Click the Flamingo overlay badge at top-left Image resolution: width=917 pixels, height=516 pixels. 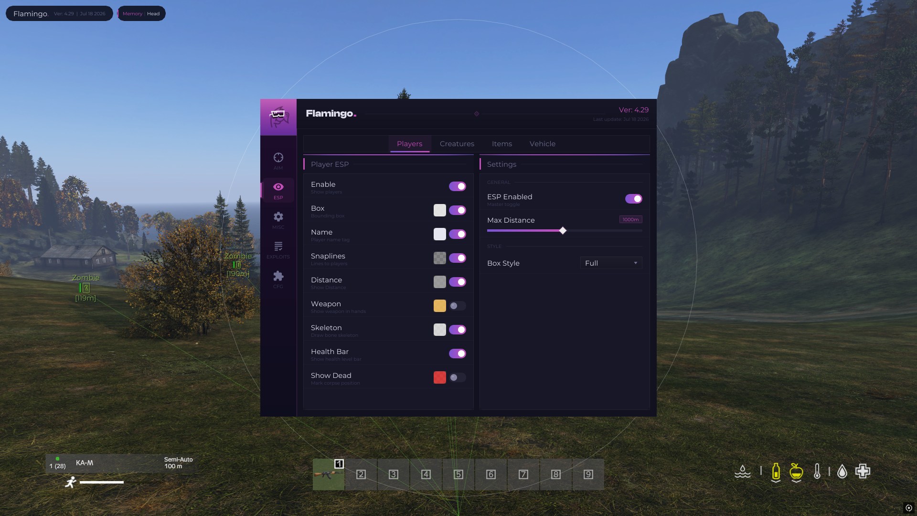point(59,13)
